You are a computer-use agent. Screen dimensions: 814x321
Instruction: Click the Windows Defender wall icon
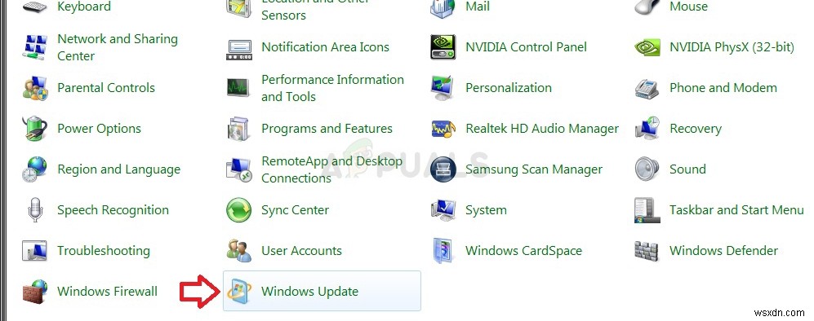coord(647,251)
